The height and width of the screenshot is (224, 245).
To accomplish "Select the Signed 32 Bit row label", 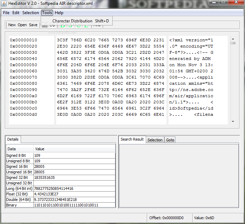I will (20, 177).
